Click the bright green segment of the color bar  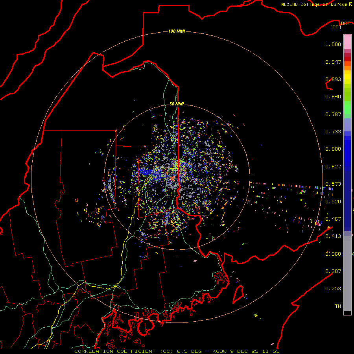347,107
